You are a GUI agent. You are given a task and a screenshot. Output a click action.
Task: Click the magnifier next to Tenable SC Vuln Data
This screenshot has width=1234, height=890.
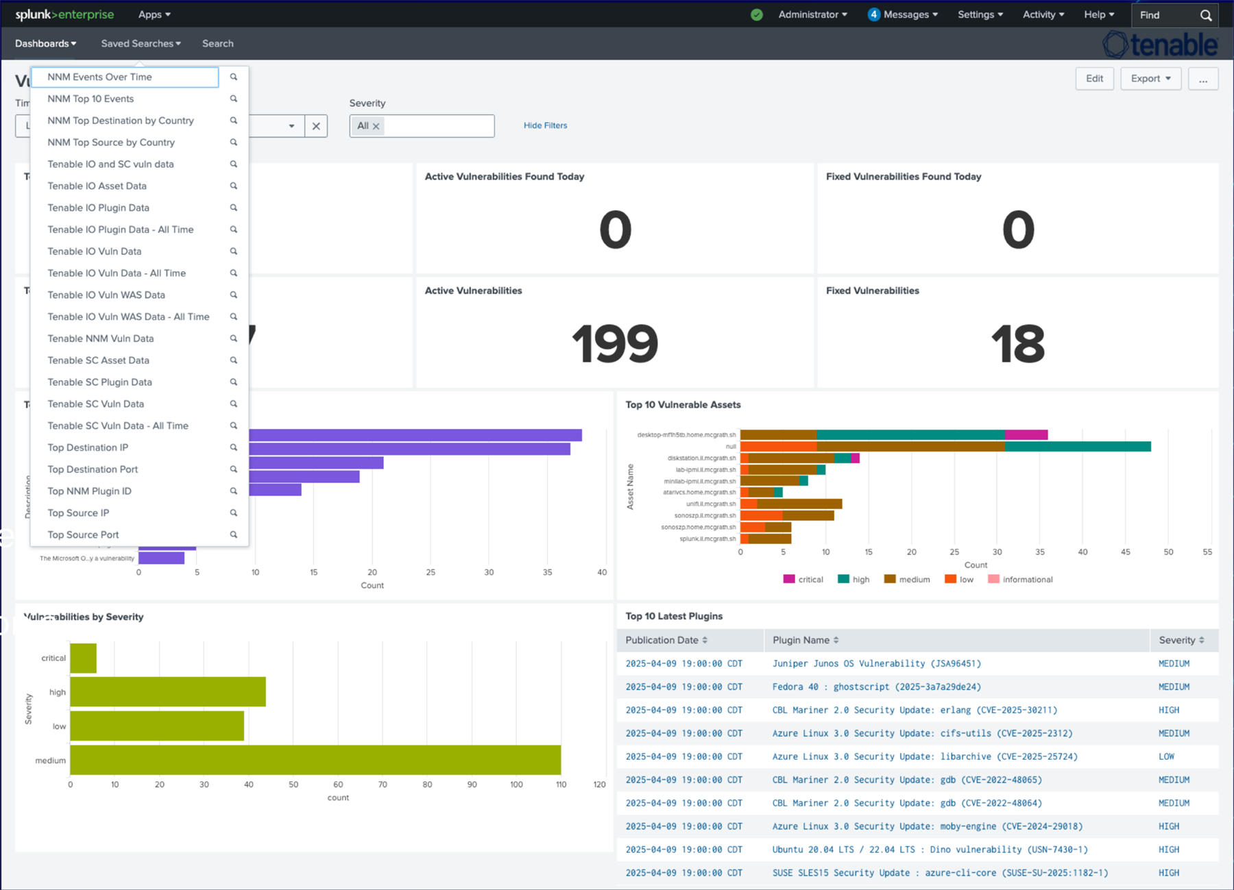(234, 404)
